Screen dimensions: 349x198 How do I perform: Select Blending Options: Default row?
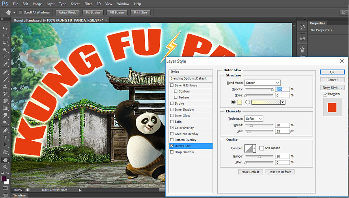click(x=191, y=78)
